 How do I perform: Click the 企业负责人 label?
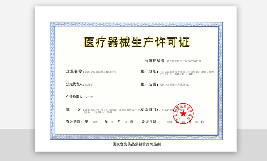(75, 97)
